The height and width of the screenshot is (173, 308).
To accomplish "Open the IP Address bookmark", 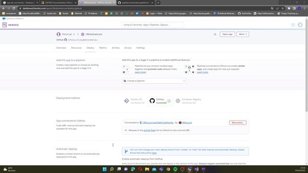I will (x=91, y=13).
